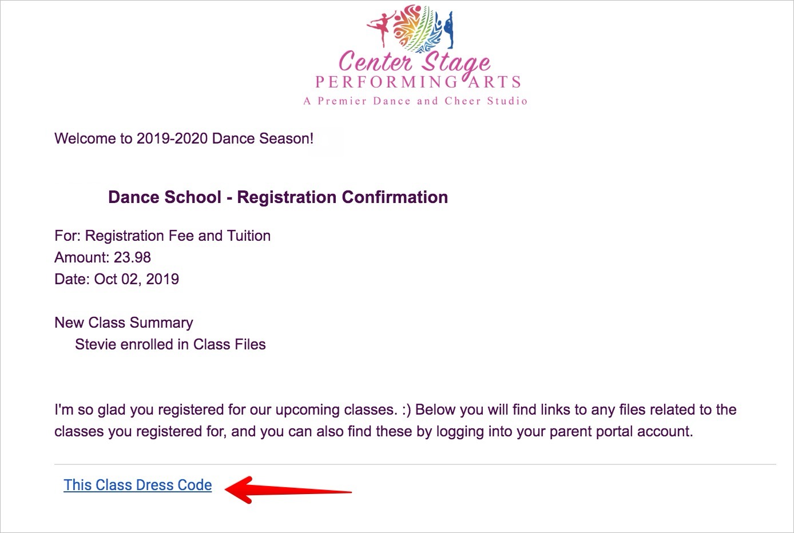Click the glad you registered paragraph
This screenshot has width=794, height=533.
point(395,420)
